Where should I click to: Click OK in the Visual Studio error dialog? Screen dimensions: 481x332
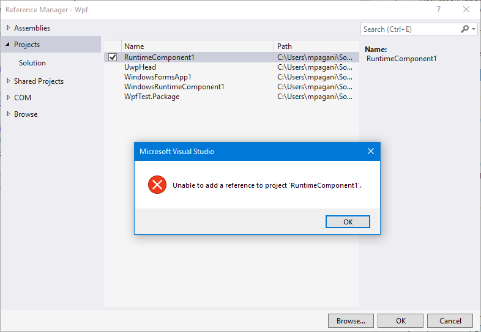click(x=348, y=222)
